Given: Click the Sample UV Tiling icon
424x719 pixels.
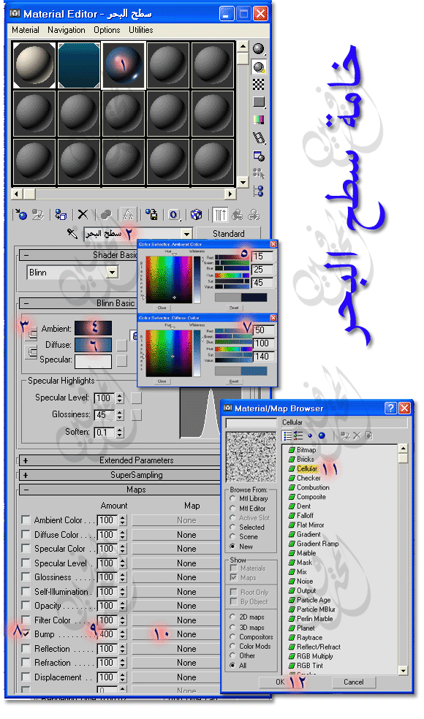Looking at the screenshot, I should tap(259, 102).
